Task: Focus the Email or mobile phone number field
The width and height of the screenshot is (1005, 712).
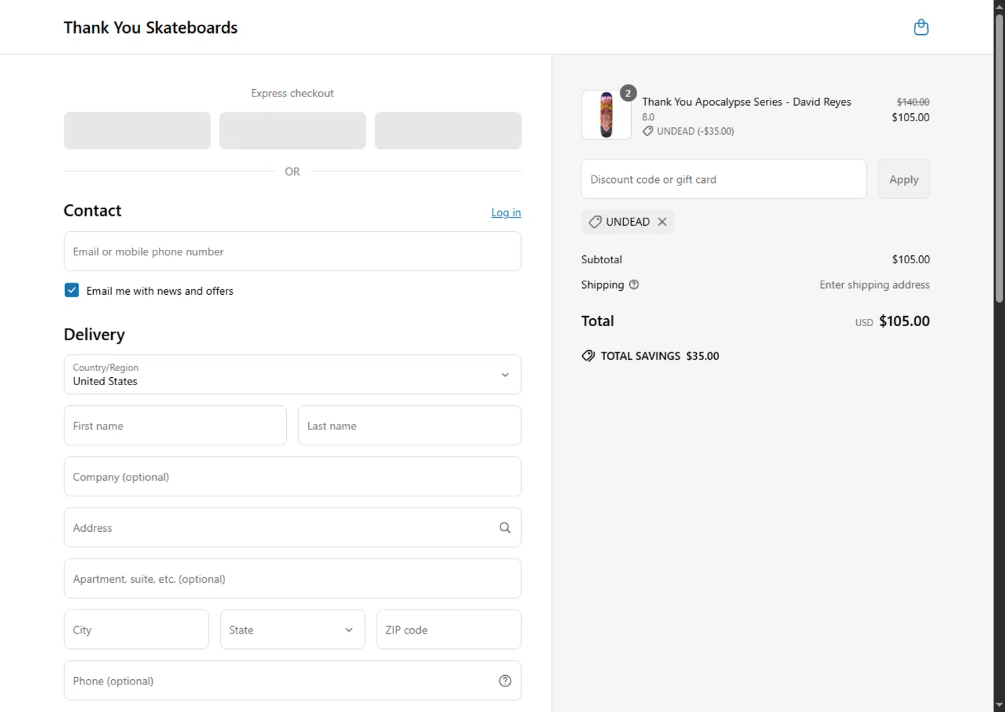Action: (x=293, y=251)
